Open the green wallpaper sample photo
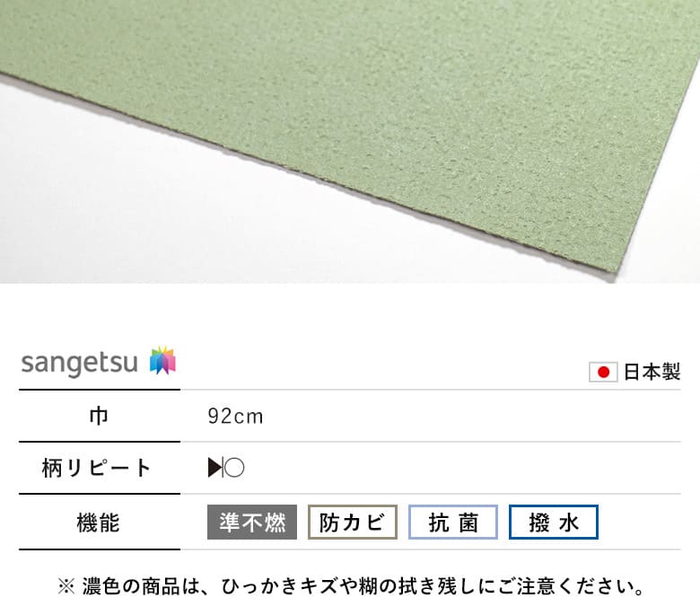700x615 pixels. pyautogui.click(x=350, y=142)
